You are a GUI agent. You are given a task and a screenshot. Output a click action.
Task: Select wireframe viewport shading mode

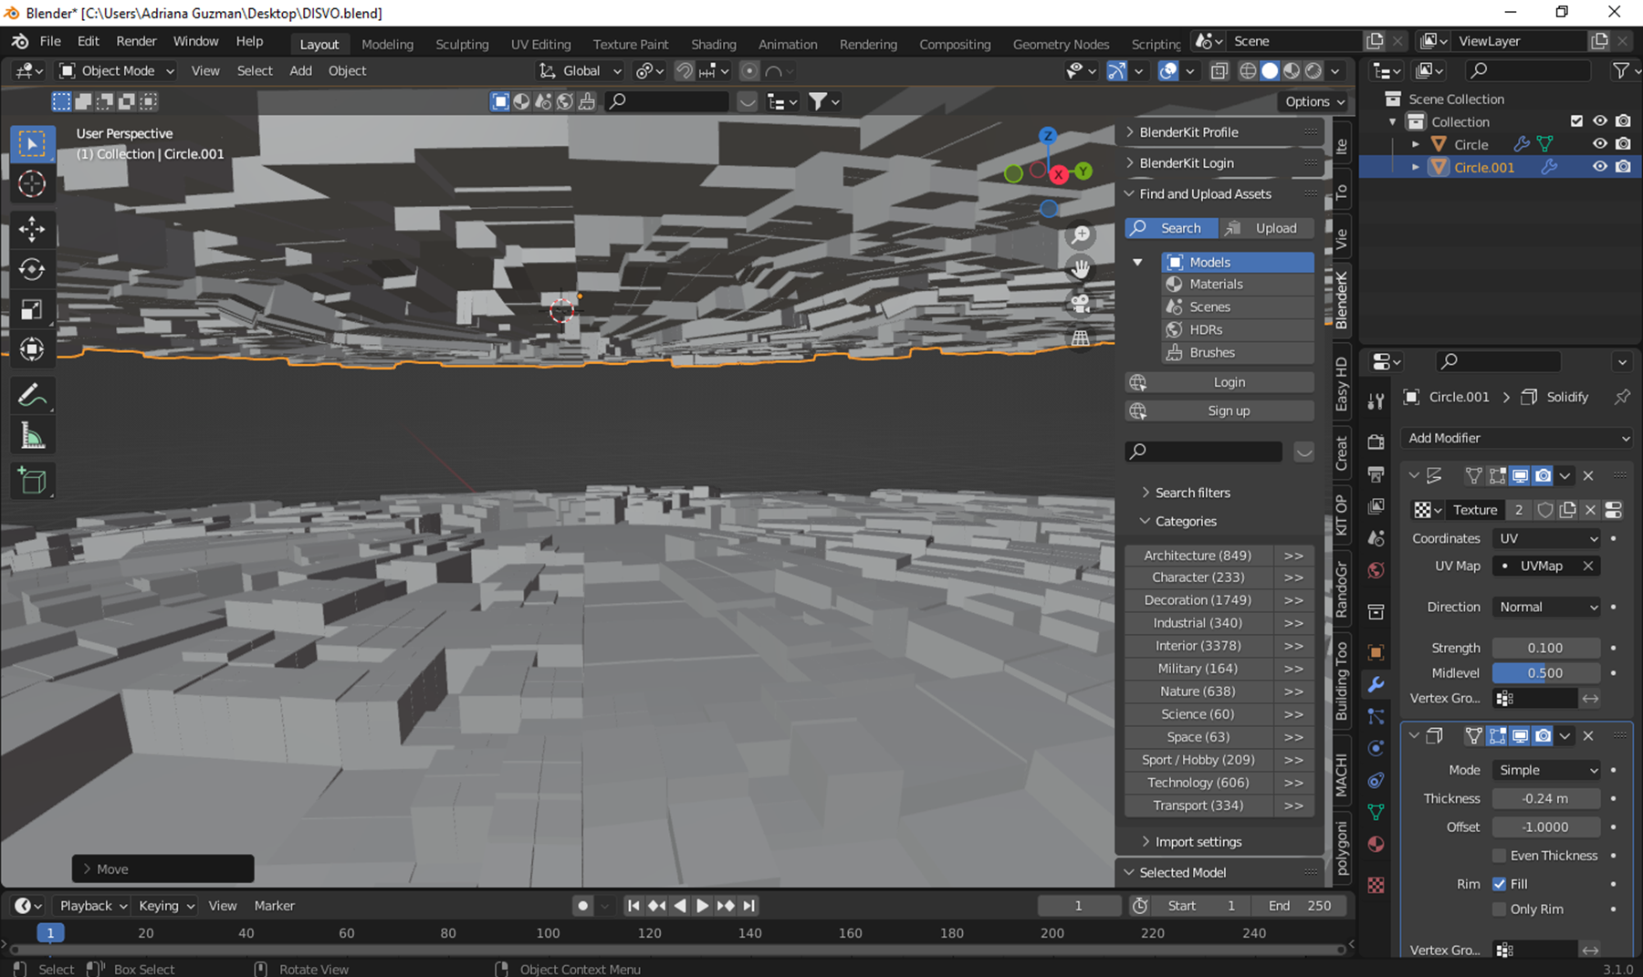(1247, 71)
